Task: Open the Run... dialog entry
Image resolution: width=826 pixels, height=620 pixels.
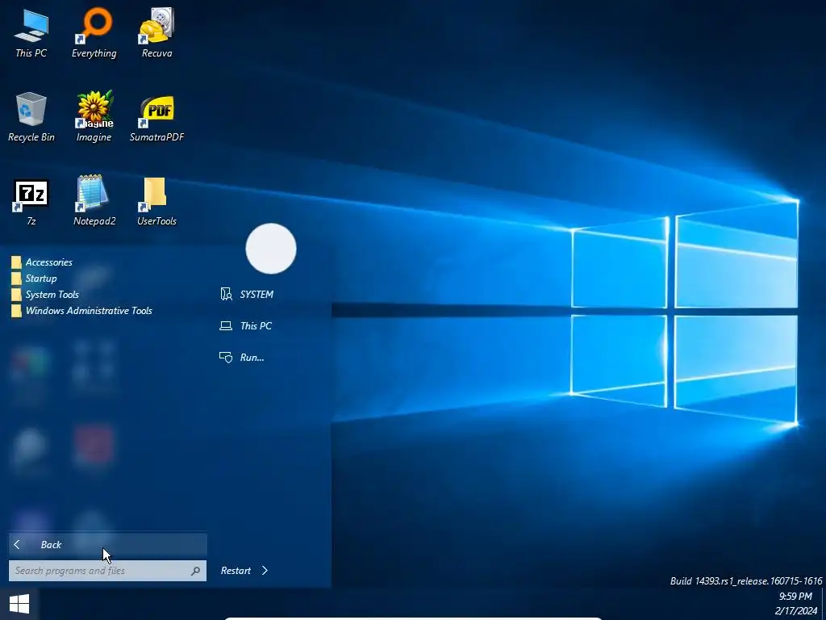Action: (x=242, y=358)
